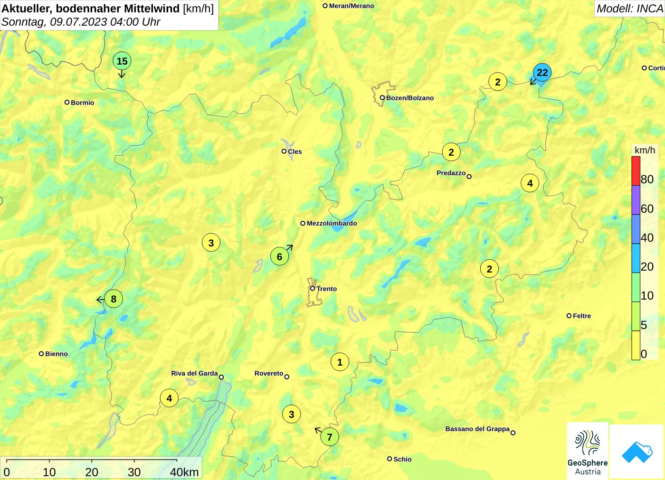Image resolution: width=665 pixels, height=480 pixels.
Task: Select the Bormio city label
Action: [82, 103]
